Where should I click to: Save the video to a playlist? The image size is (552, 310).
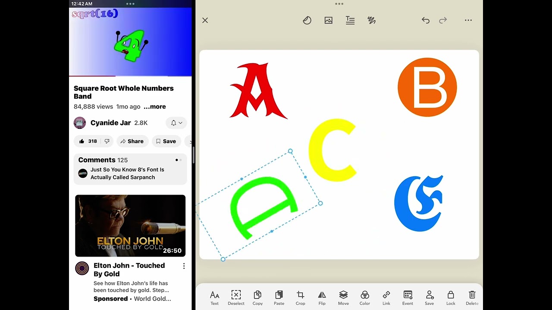click(x=166, y=141)
